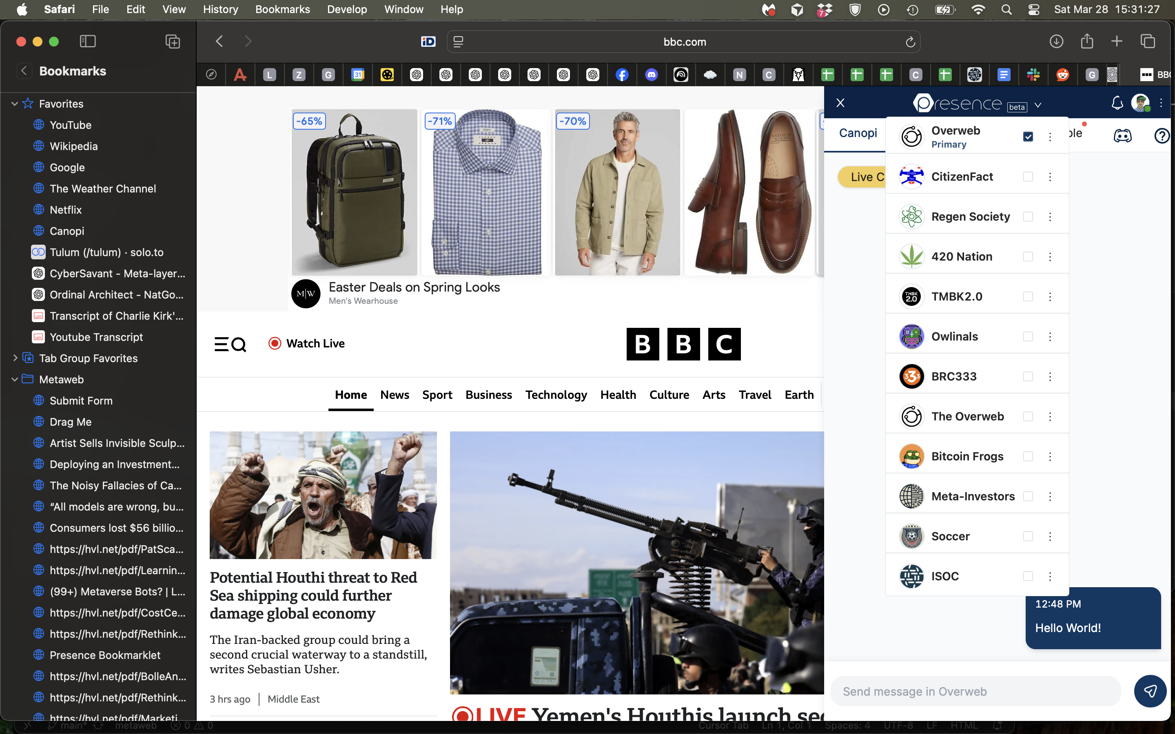This screenshot has width=1175, height=734.
Task: Collapse the Metaweb bookmarks folder
Action: point(14,379)
